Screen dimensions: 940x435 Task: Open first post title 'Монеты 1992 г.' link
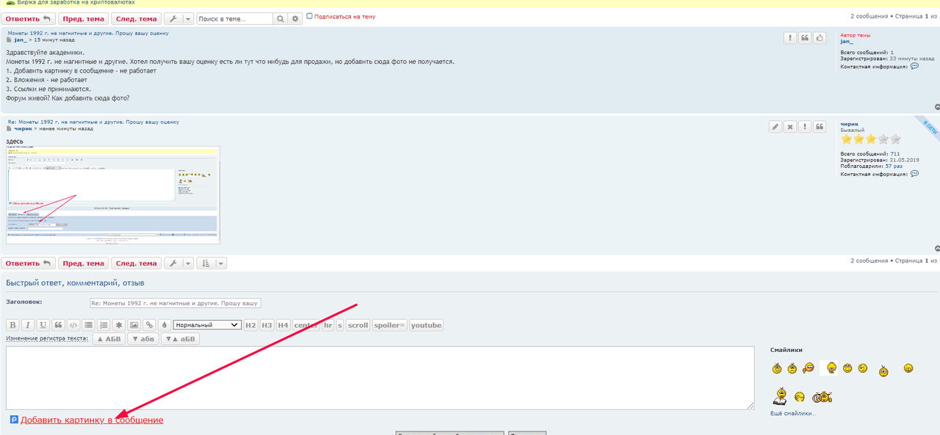pyautogui.click(x=88, y=33)
